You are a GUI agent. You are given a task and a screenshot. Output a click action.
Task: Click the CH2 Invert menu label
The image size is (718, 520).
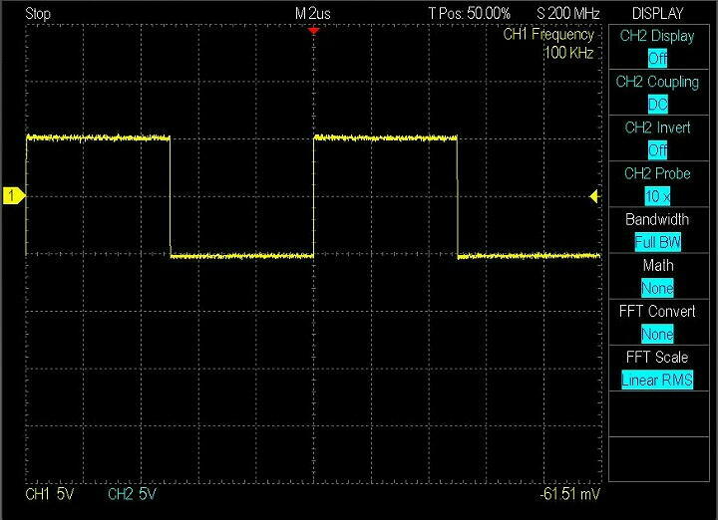tap(657, 128)
